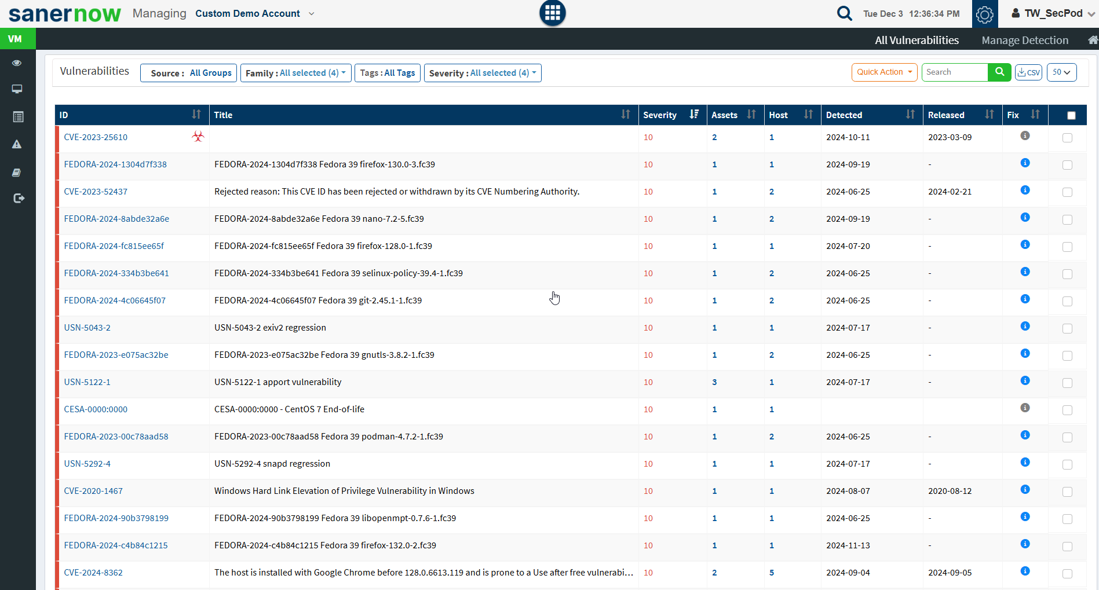Click the magnifier search icon in header
This screenshot has width=1099, height=590.
click(844, 13)
